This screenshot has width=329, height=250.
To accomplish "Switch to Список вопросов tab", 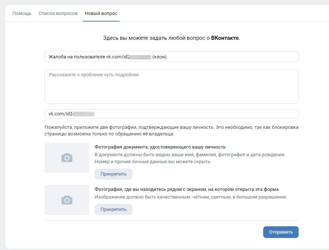I will click(x=58, y=14).
